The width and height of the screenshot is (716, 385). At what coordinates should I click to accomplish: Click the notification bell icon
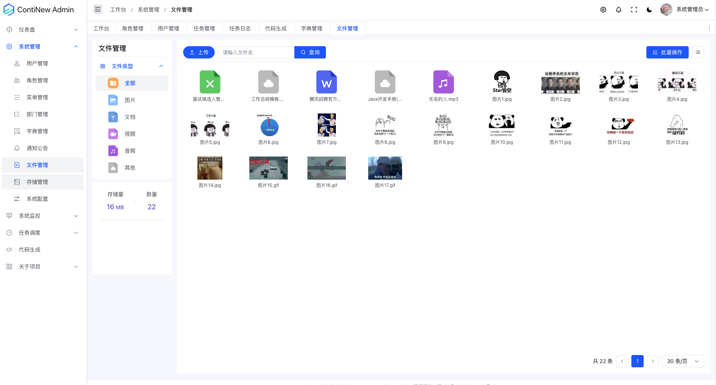(x=618, y=10)
